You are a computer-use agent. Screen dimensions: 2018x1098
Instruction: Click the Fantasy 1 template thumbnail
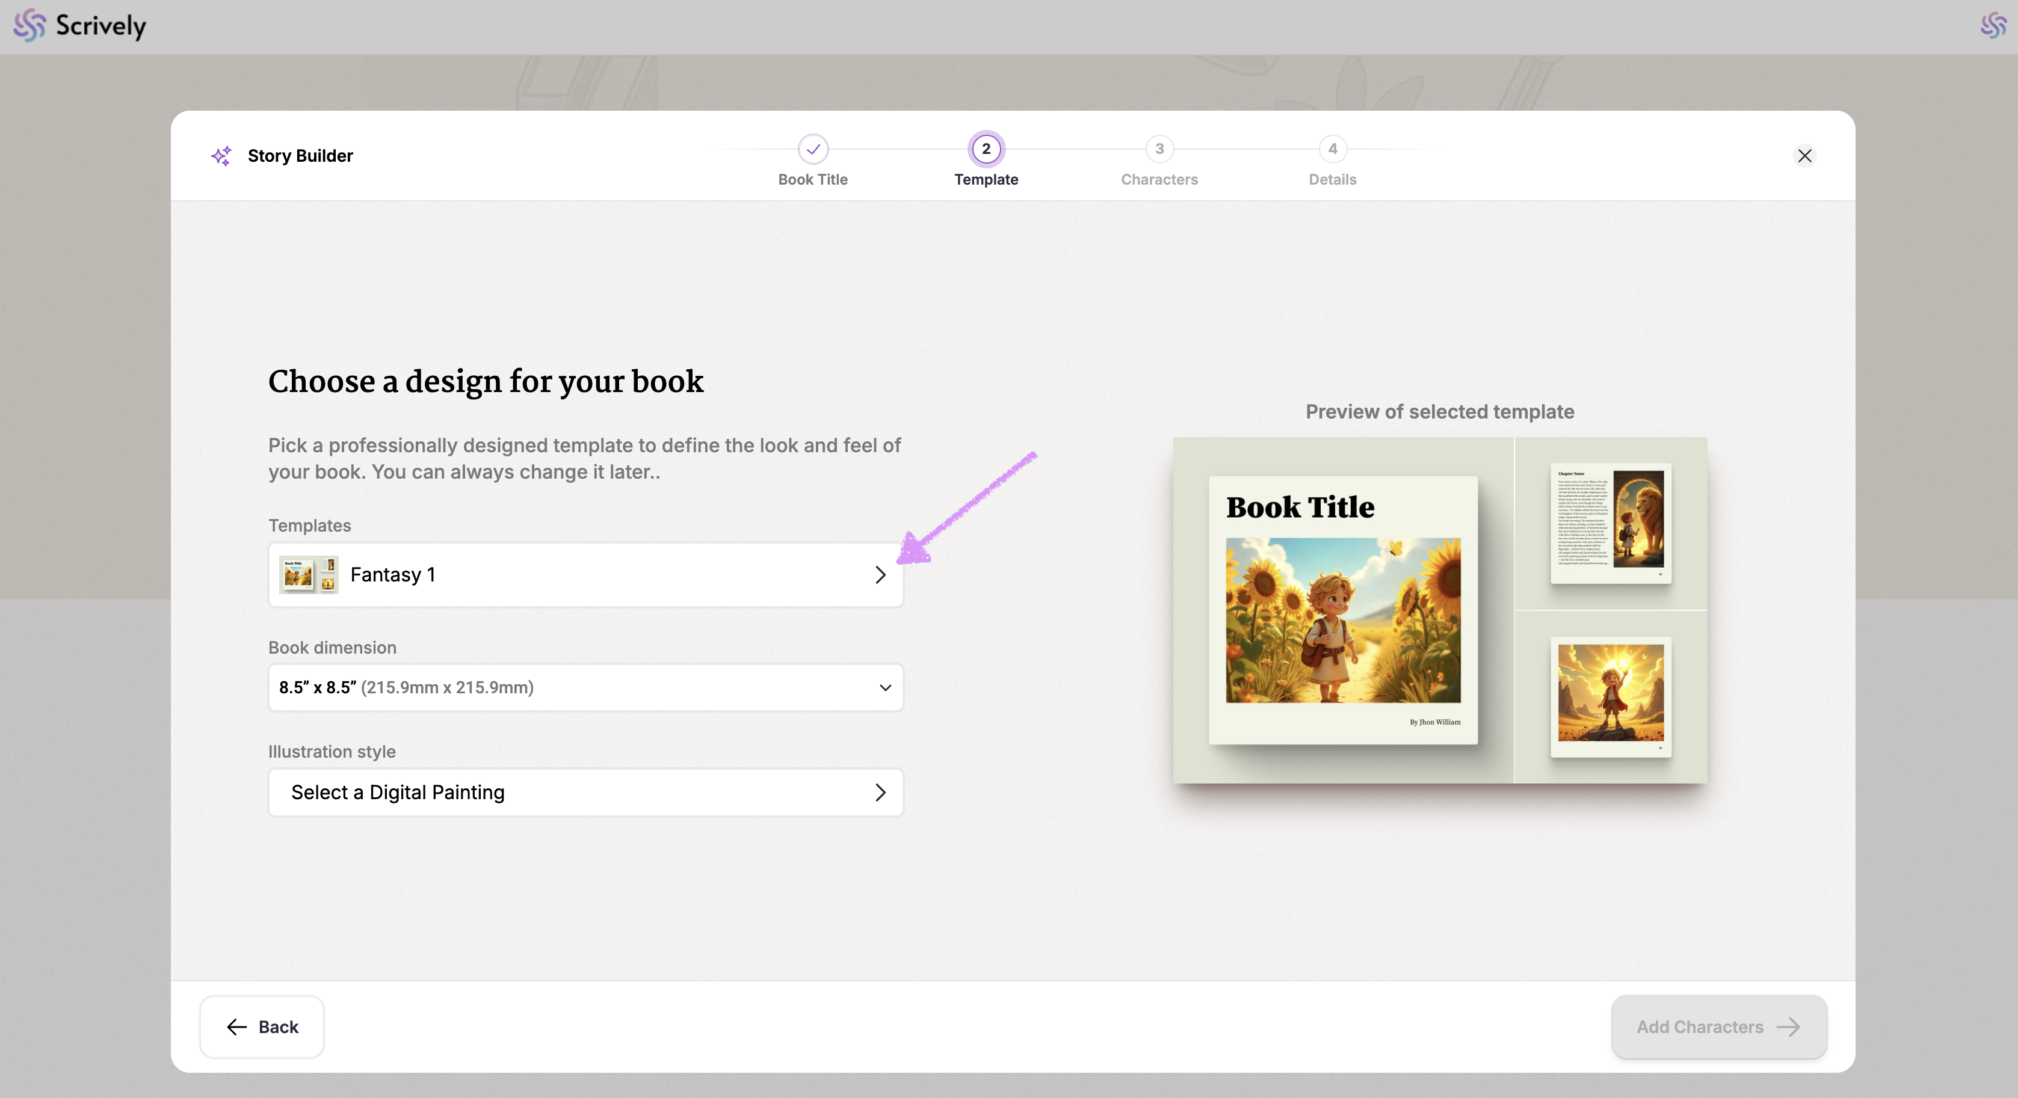(309, 575)
